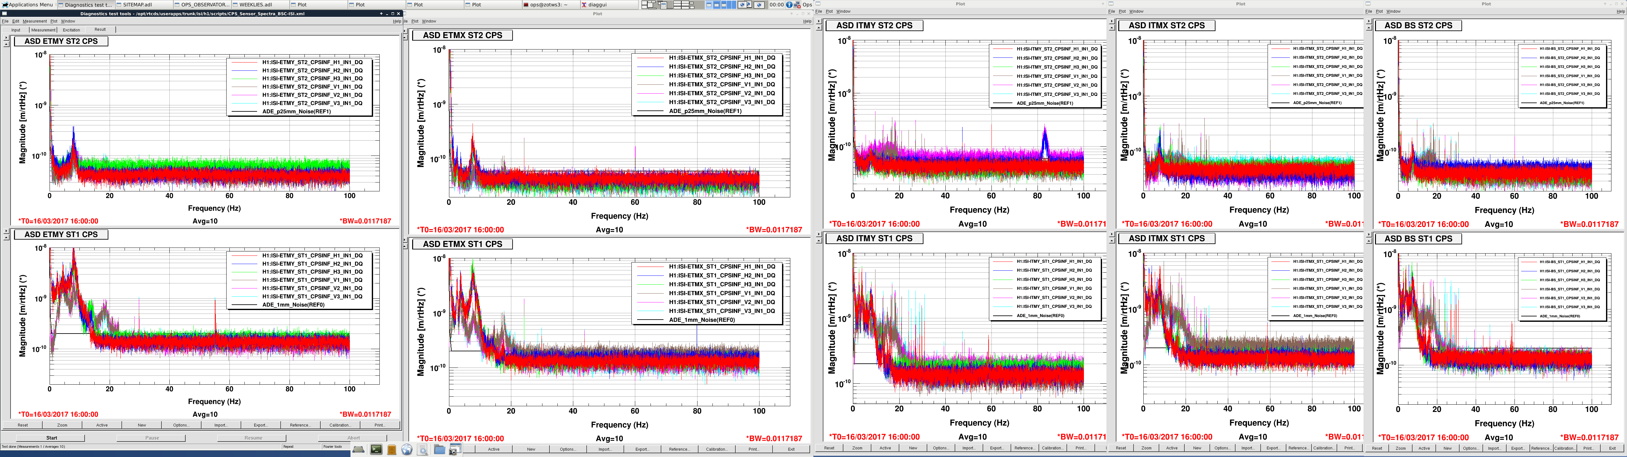Launch the web browser globe icon

pos(407,449)
